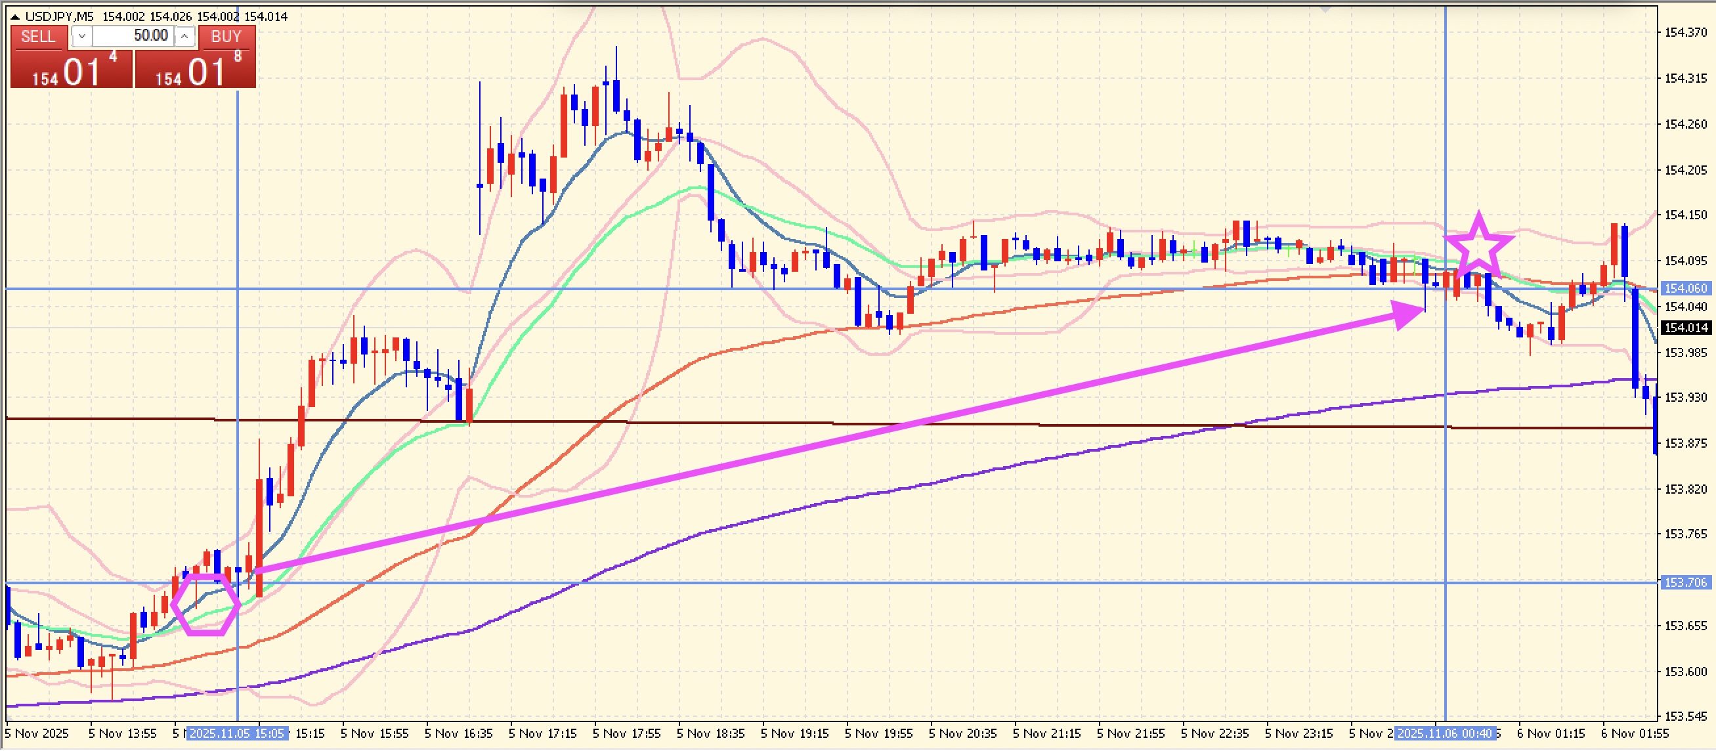This screenshot has height=751, width=1716.
Task: Decrease lot volume with the down arrow
Action: pyautogui.click(x=81, y=37)
